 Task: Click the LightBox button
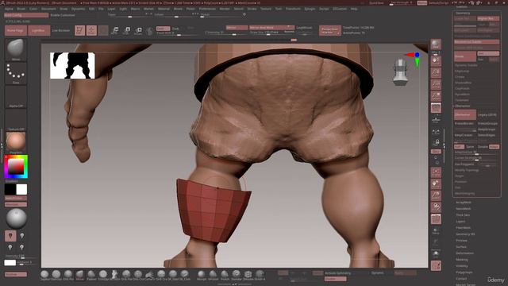39,30
